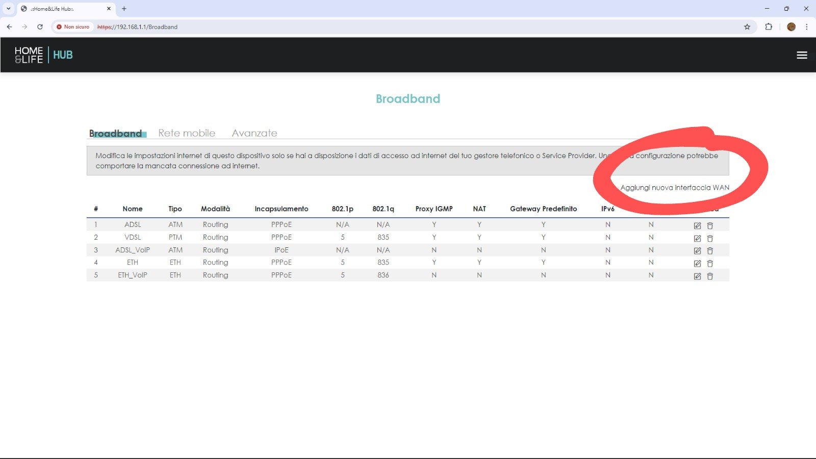
Task: Click the browser address bar
Action: click(357, 27)
